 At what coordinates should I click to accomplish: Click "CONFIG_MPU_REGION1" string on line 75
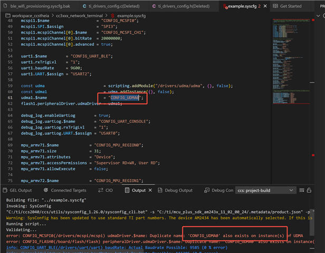[x=118, y=181]
